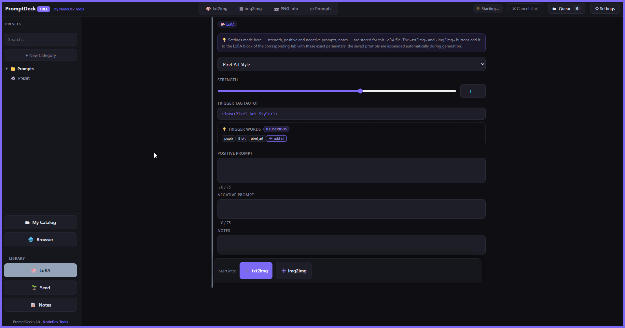Viewport: 625px width, 328px height.
Task: Click the presets Search field
Action: [40, 39]
